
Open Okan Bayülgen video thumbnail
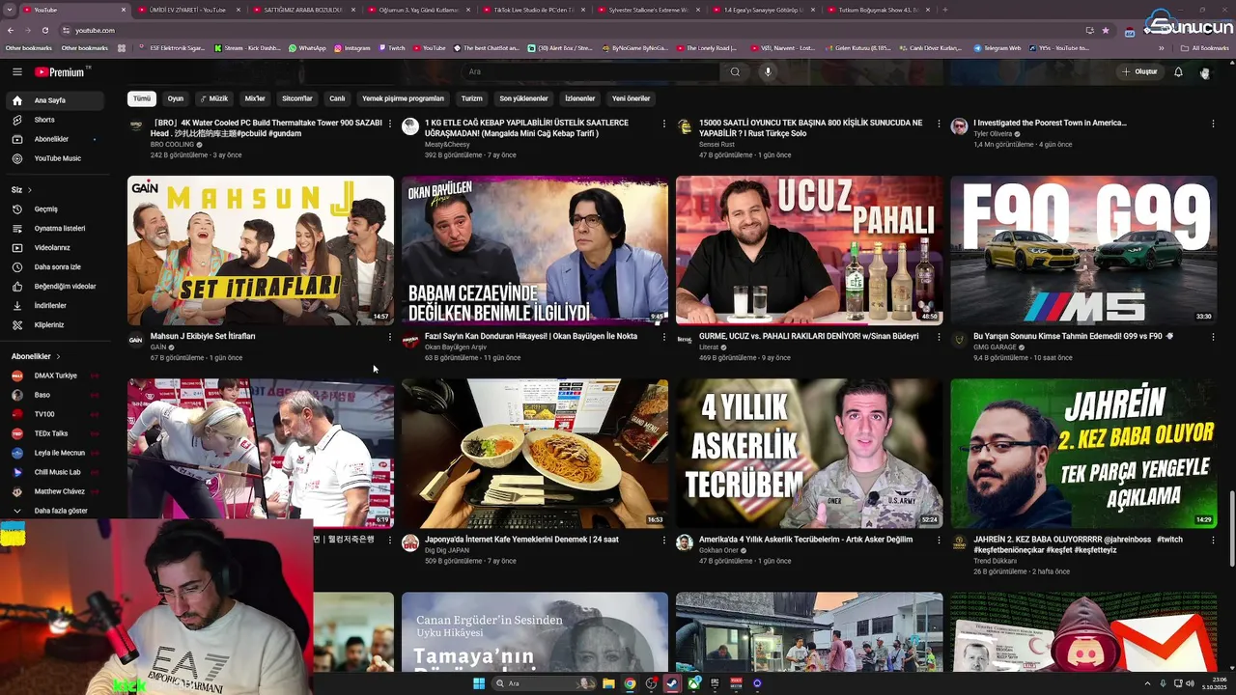535,250
